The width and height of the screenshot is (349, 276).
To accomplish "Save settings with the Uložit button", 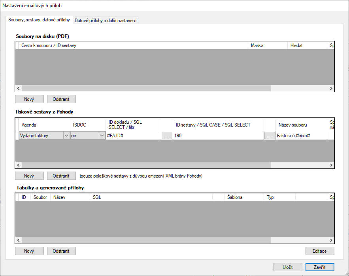I will click(288, 267).
